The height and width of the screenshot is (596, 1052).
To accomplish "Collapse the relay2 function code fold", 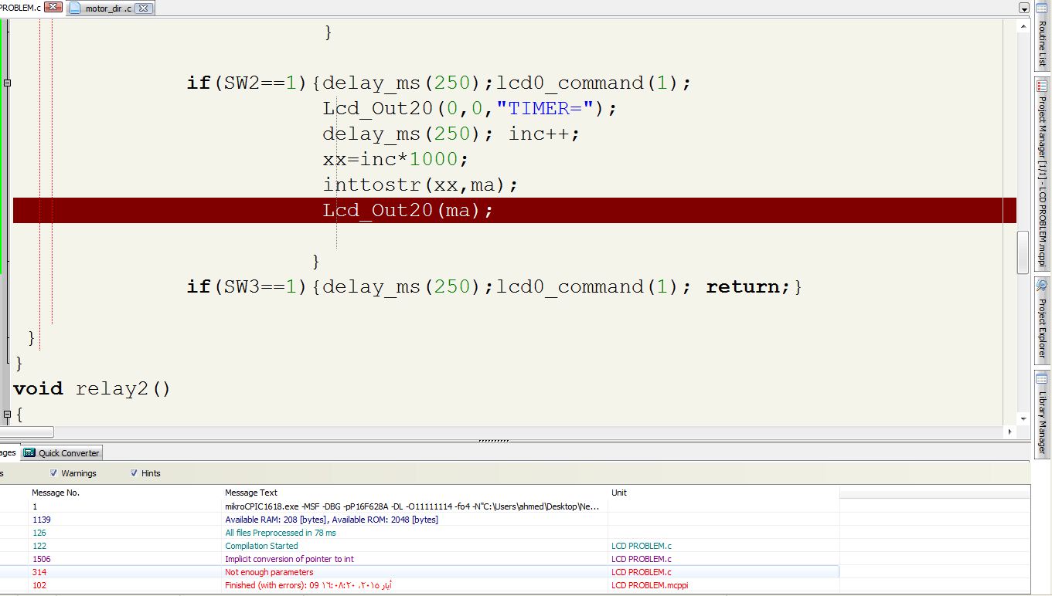I will click(7, 415).
